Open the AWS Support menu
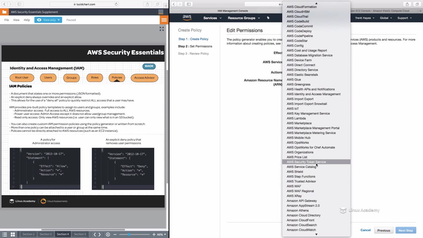423x238 pixels. [404, 18]
